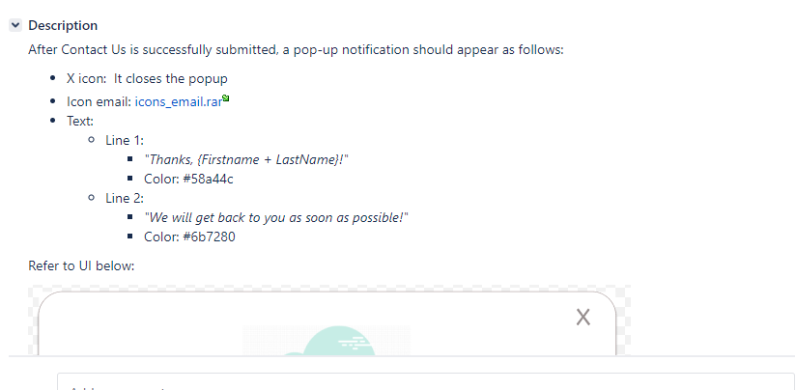Open the icons_email.rar attachment link
The image size is (796, 390).
point(178,102)
